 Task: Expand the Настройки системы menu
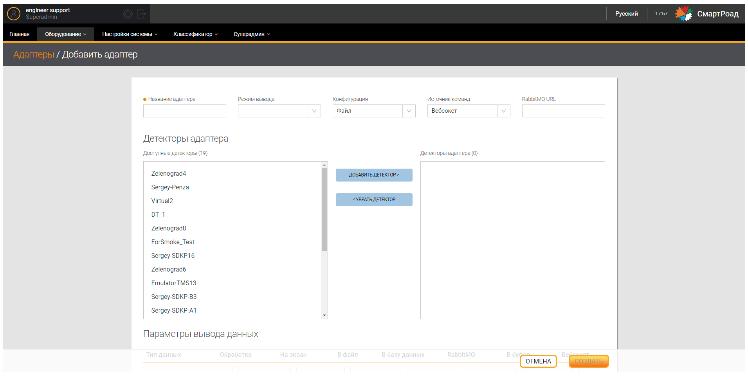130,34
